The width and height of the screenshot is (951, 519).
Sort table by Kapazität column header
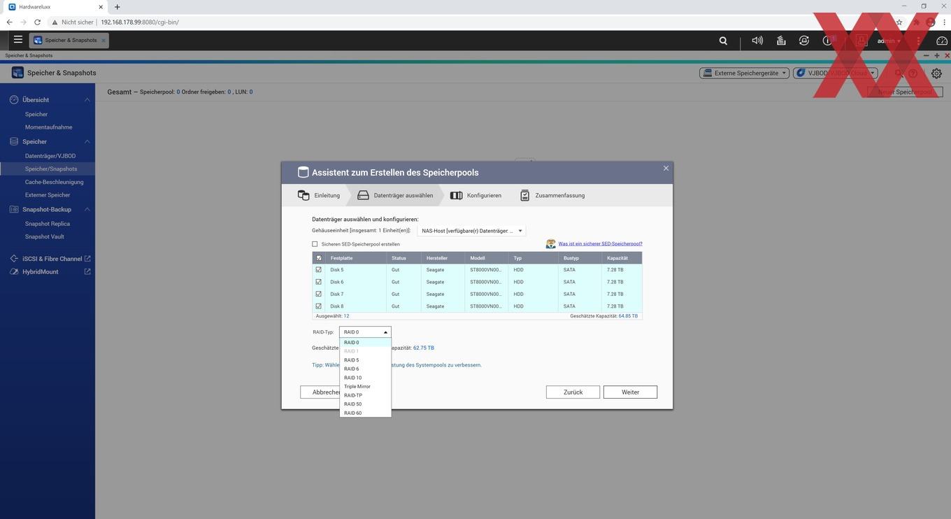tap(621, 258)
